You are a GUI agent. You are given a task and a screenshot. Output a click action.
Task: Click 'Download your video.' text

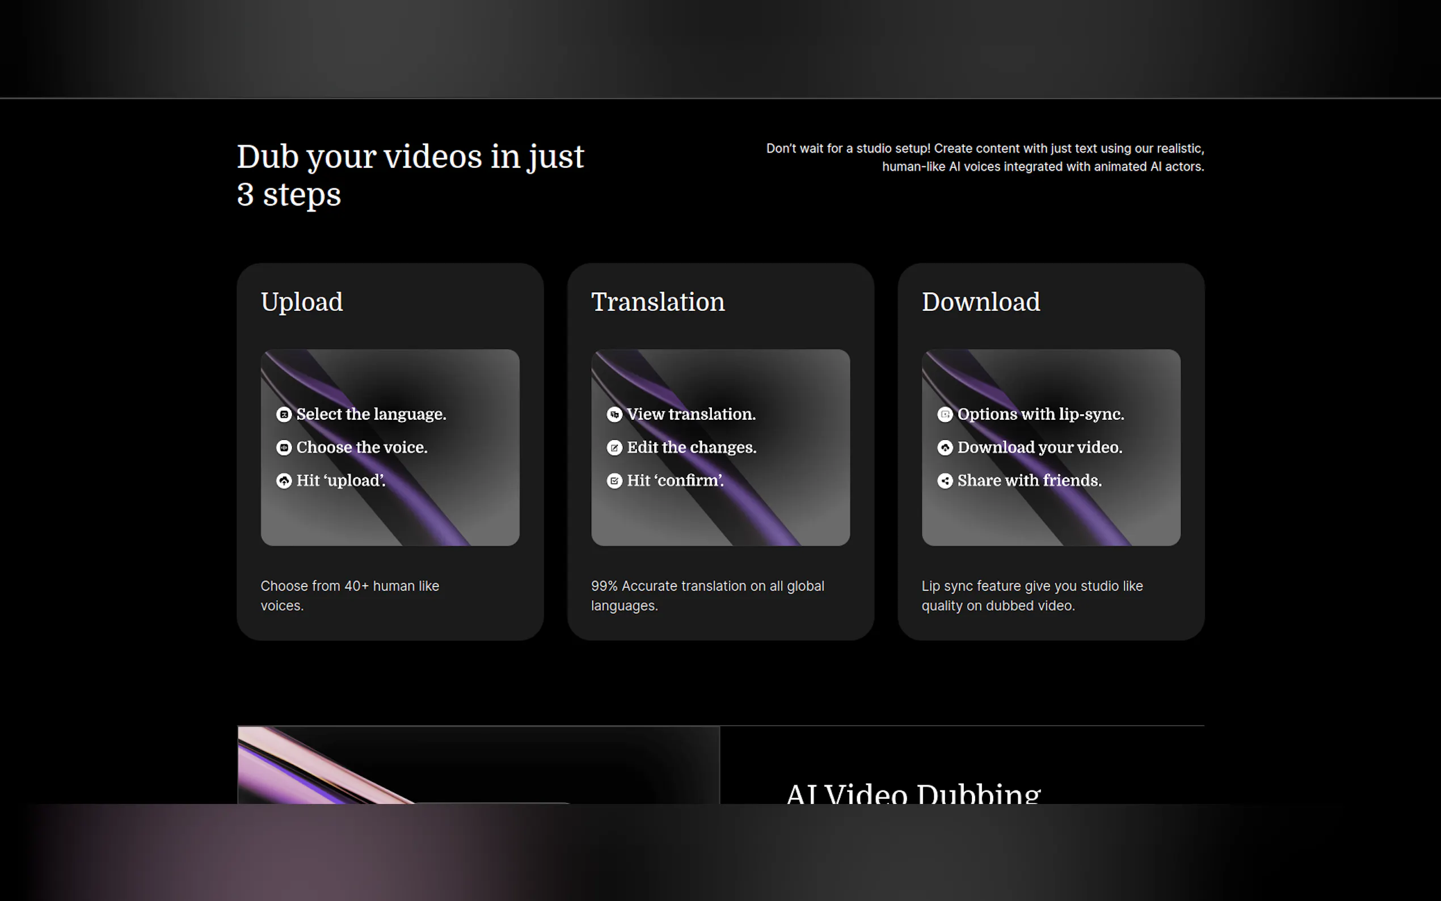[x=1039, y=448]
